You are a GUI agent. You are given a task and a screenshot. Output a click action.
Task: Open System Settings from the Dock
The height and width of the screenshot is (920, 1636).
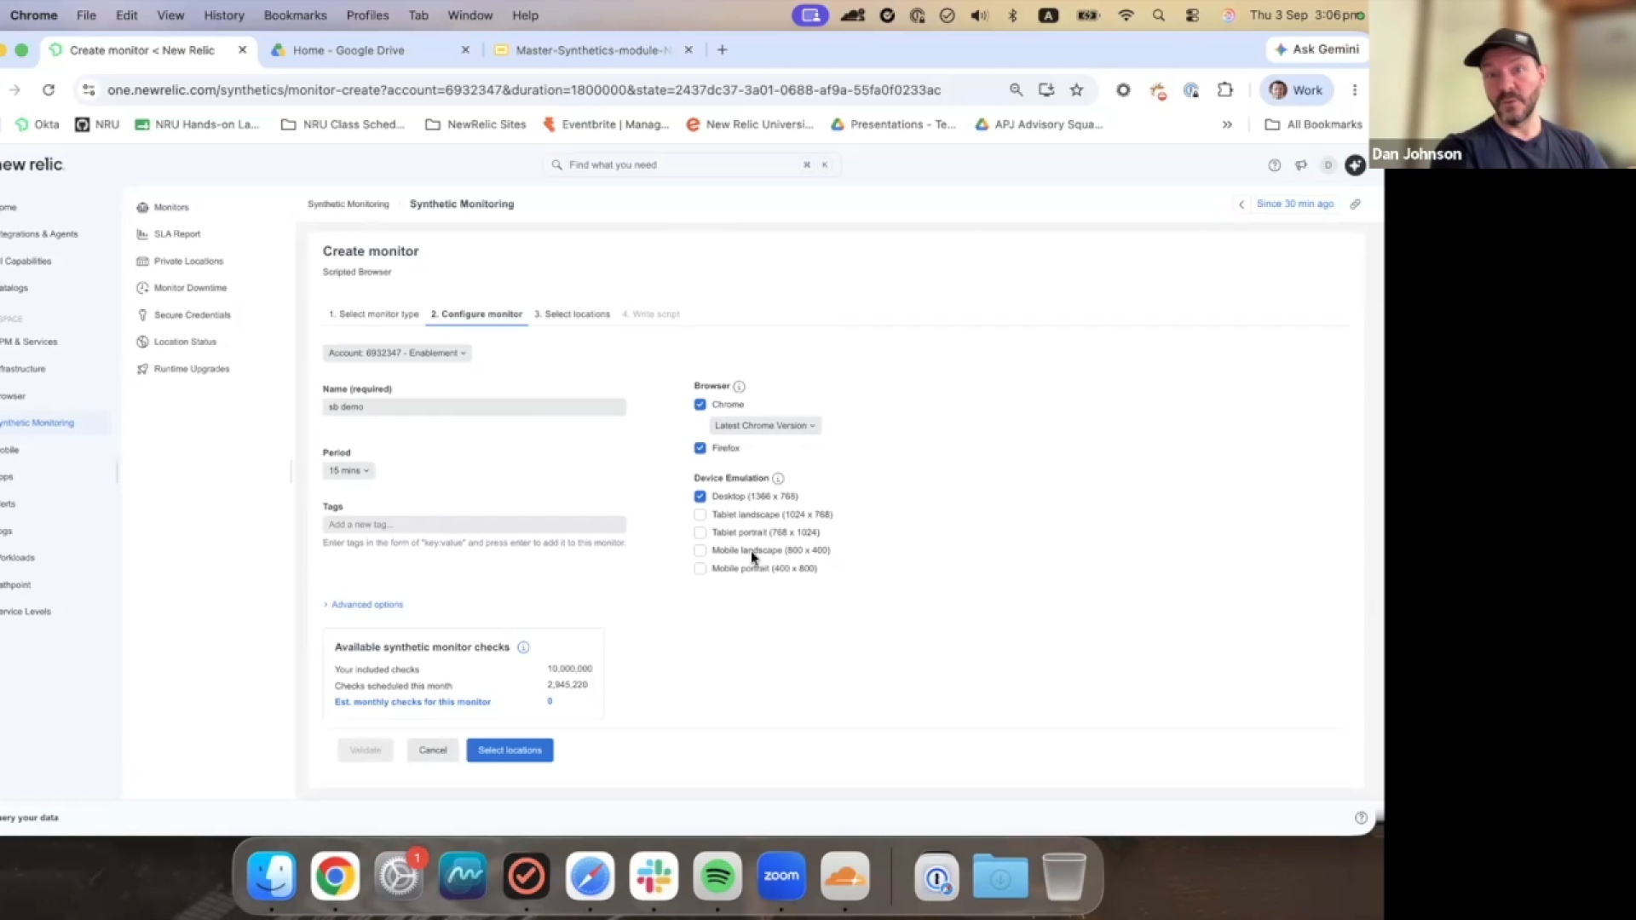click(x=399, y=876)
